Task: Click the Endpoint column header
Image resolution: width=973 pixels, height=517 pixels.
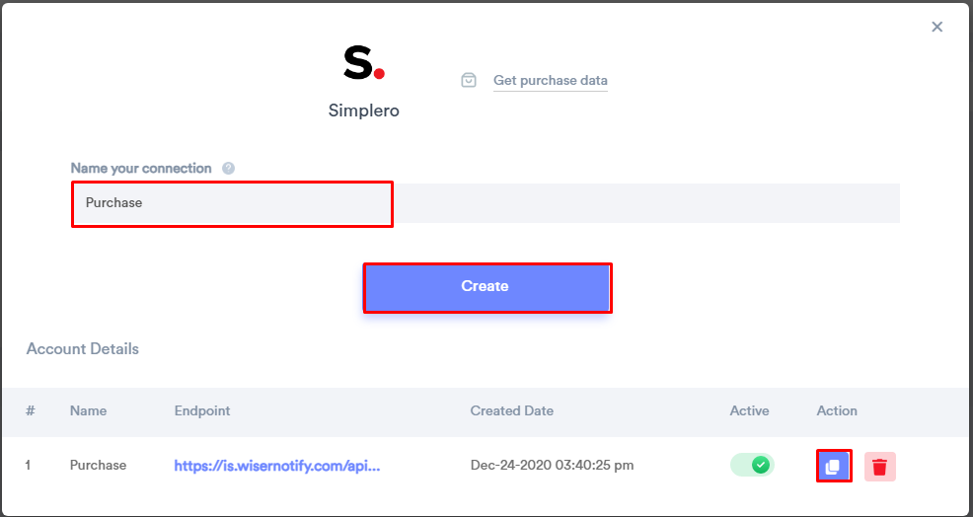Action: [x=202, y=410]
